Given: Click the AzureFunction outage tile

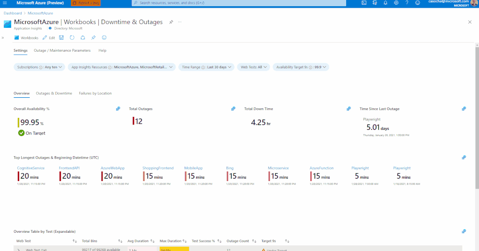Looking at the screenshot, I should pos(324,176).
